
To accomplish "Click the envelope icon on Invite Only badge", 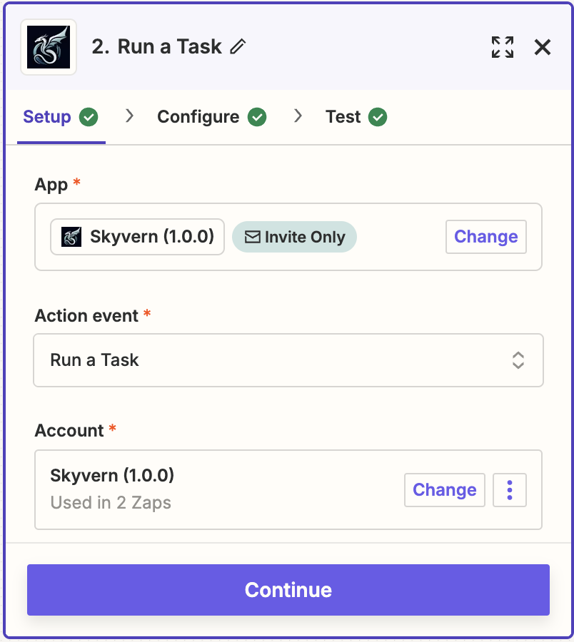I will [x=253, y=237].
